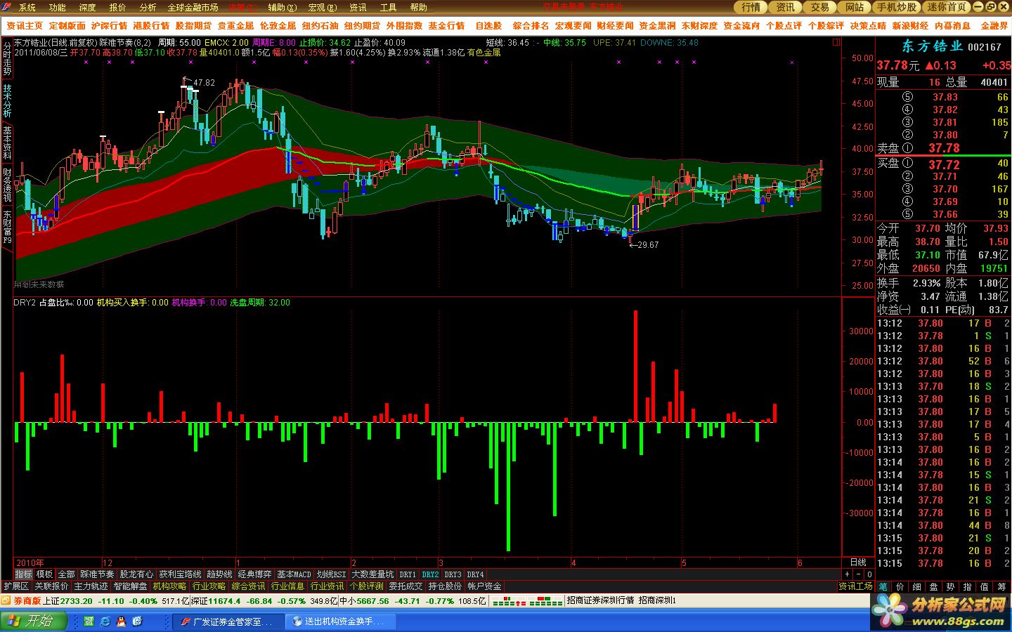The height and width of the screenshot is (632, 1012).
Task: Open the 工具 menu
Action: [x=388, y=7]
